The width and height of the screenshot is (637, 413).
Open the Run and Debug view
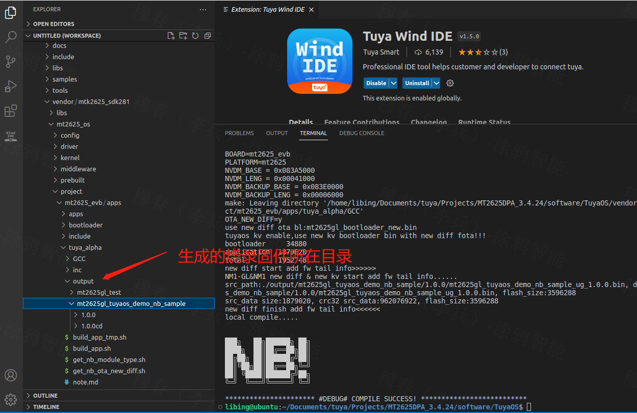point(11,86)
